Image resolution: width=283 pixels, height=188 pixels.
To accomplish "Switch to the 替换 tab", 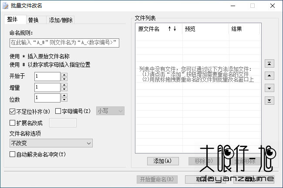I will click(x=36, y=20).
